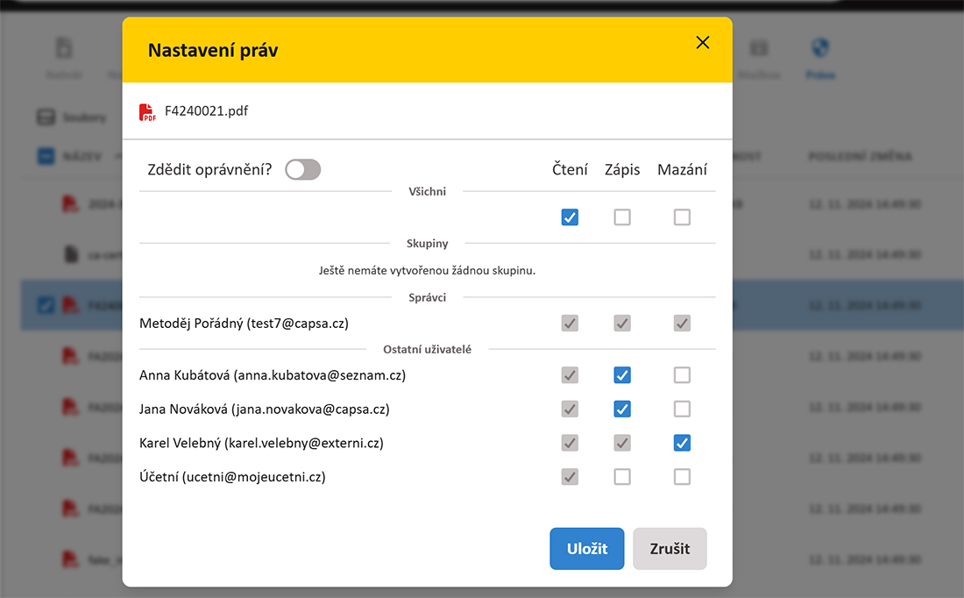Uncheck Čtení checkbox for Všichni

tap(570, 217)
